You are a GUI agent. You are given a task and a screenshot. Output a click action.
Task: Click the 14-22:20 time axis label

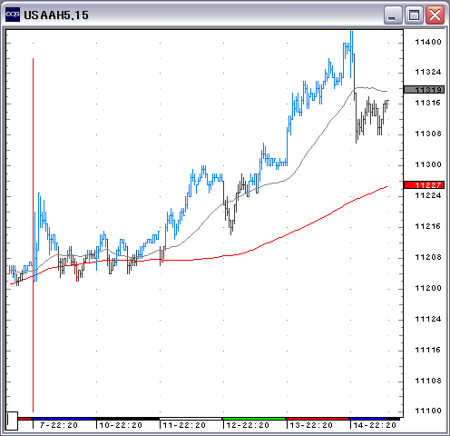(x=375, y=425)
